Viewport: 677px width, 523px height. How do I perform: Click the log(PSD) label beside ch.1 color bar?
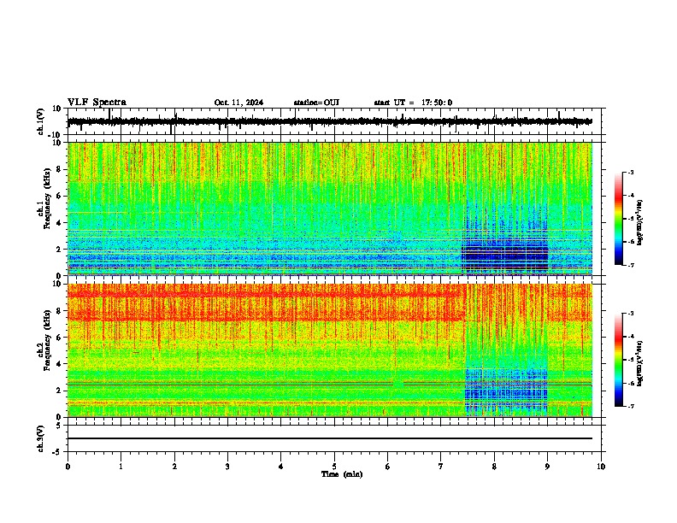click(640, 223)
